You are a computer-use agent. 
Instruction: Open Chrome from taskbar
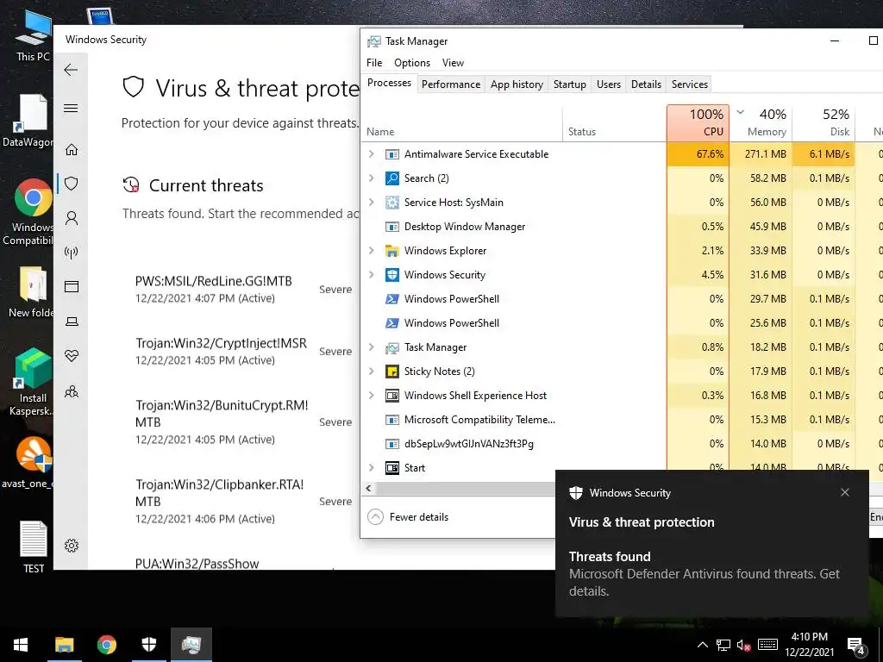coord(106,645)
